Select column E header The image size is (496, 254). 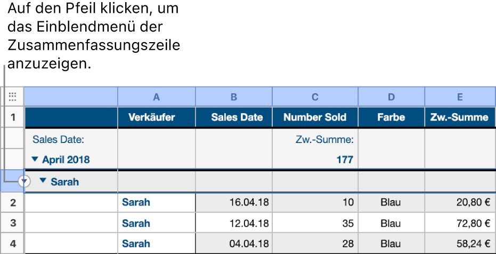click(460, 97)
